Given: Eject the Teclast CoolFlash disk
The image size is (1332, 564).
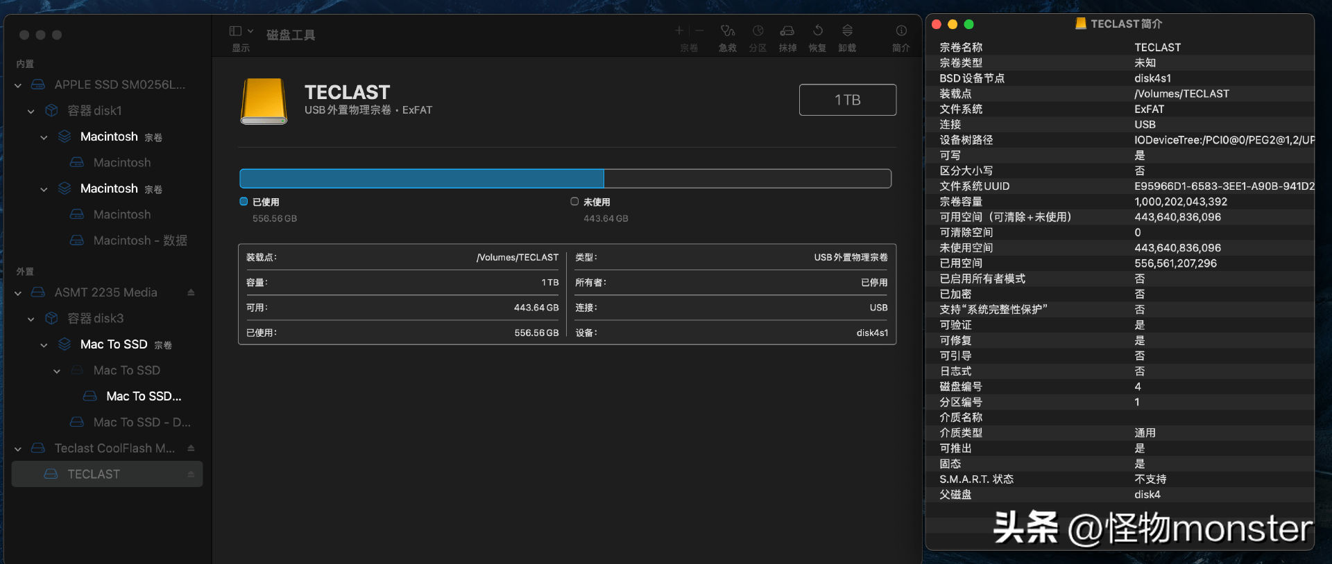Looking at the screenshot, I should click(x=191, y=448).
